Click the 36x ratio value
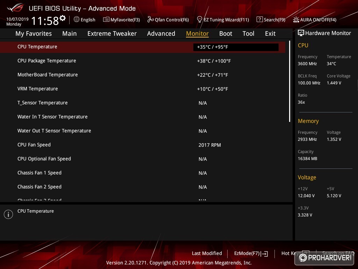 301,102
